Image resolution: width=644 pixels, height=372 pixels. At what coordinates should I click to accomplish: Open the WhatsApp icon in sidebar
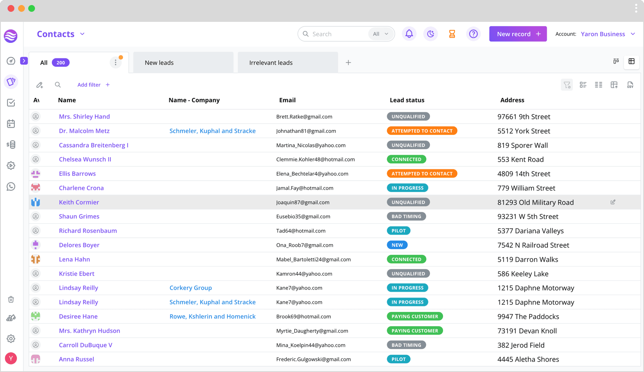(11, 187)
